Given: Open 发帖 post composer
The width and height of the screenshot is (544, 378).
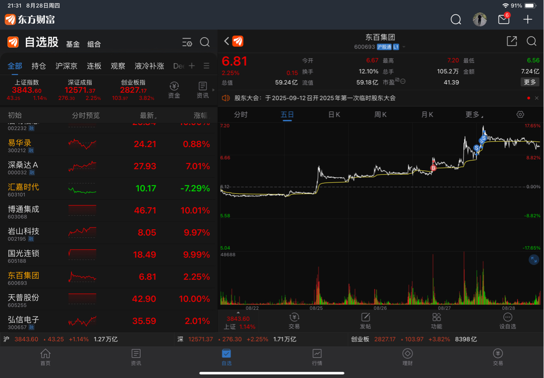Looking at the screenshot, I should (365, 321).
